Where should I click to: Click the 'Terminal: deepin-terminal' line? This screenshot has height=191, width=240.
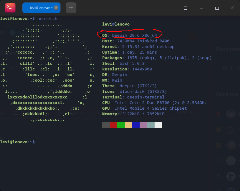133,97
